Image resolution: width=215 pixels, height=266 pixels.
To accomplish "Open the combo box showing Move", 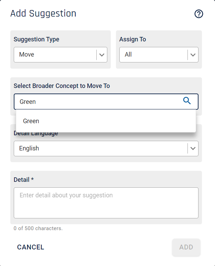I will tap(61, 55).
